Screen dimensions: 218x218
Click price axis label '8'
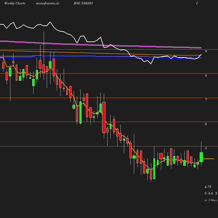pyautogui.click(x=206, y=75)
